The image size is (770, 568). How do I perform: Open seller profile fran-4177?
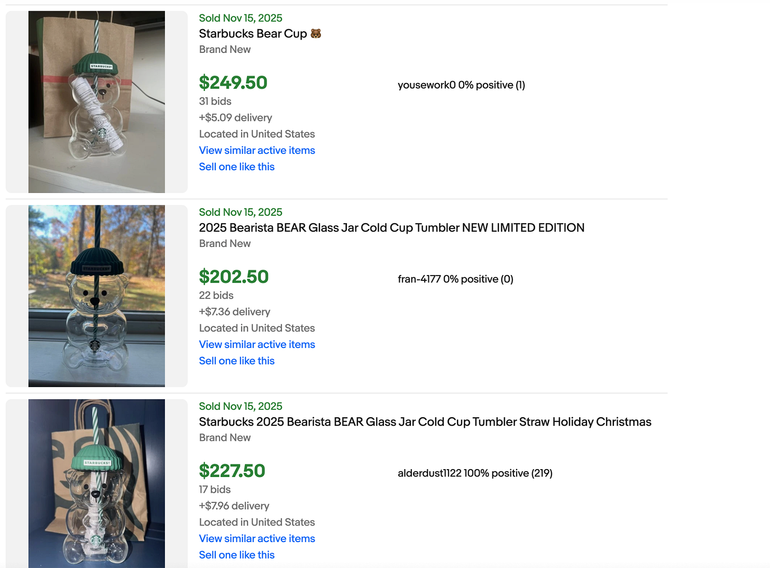pyautogui.click(x=455, y=279)
